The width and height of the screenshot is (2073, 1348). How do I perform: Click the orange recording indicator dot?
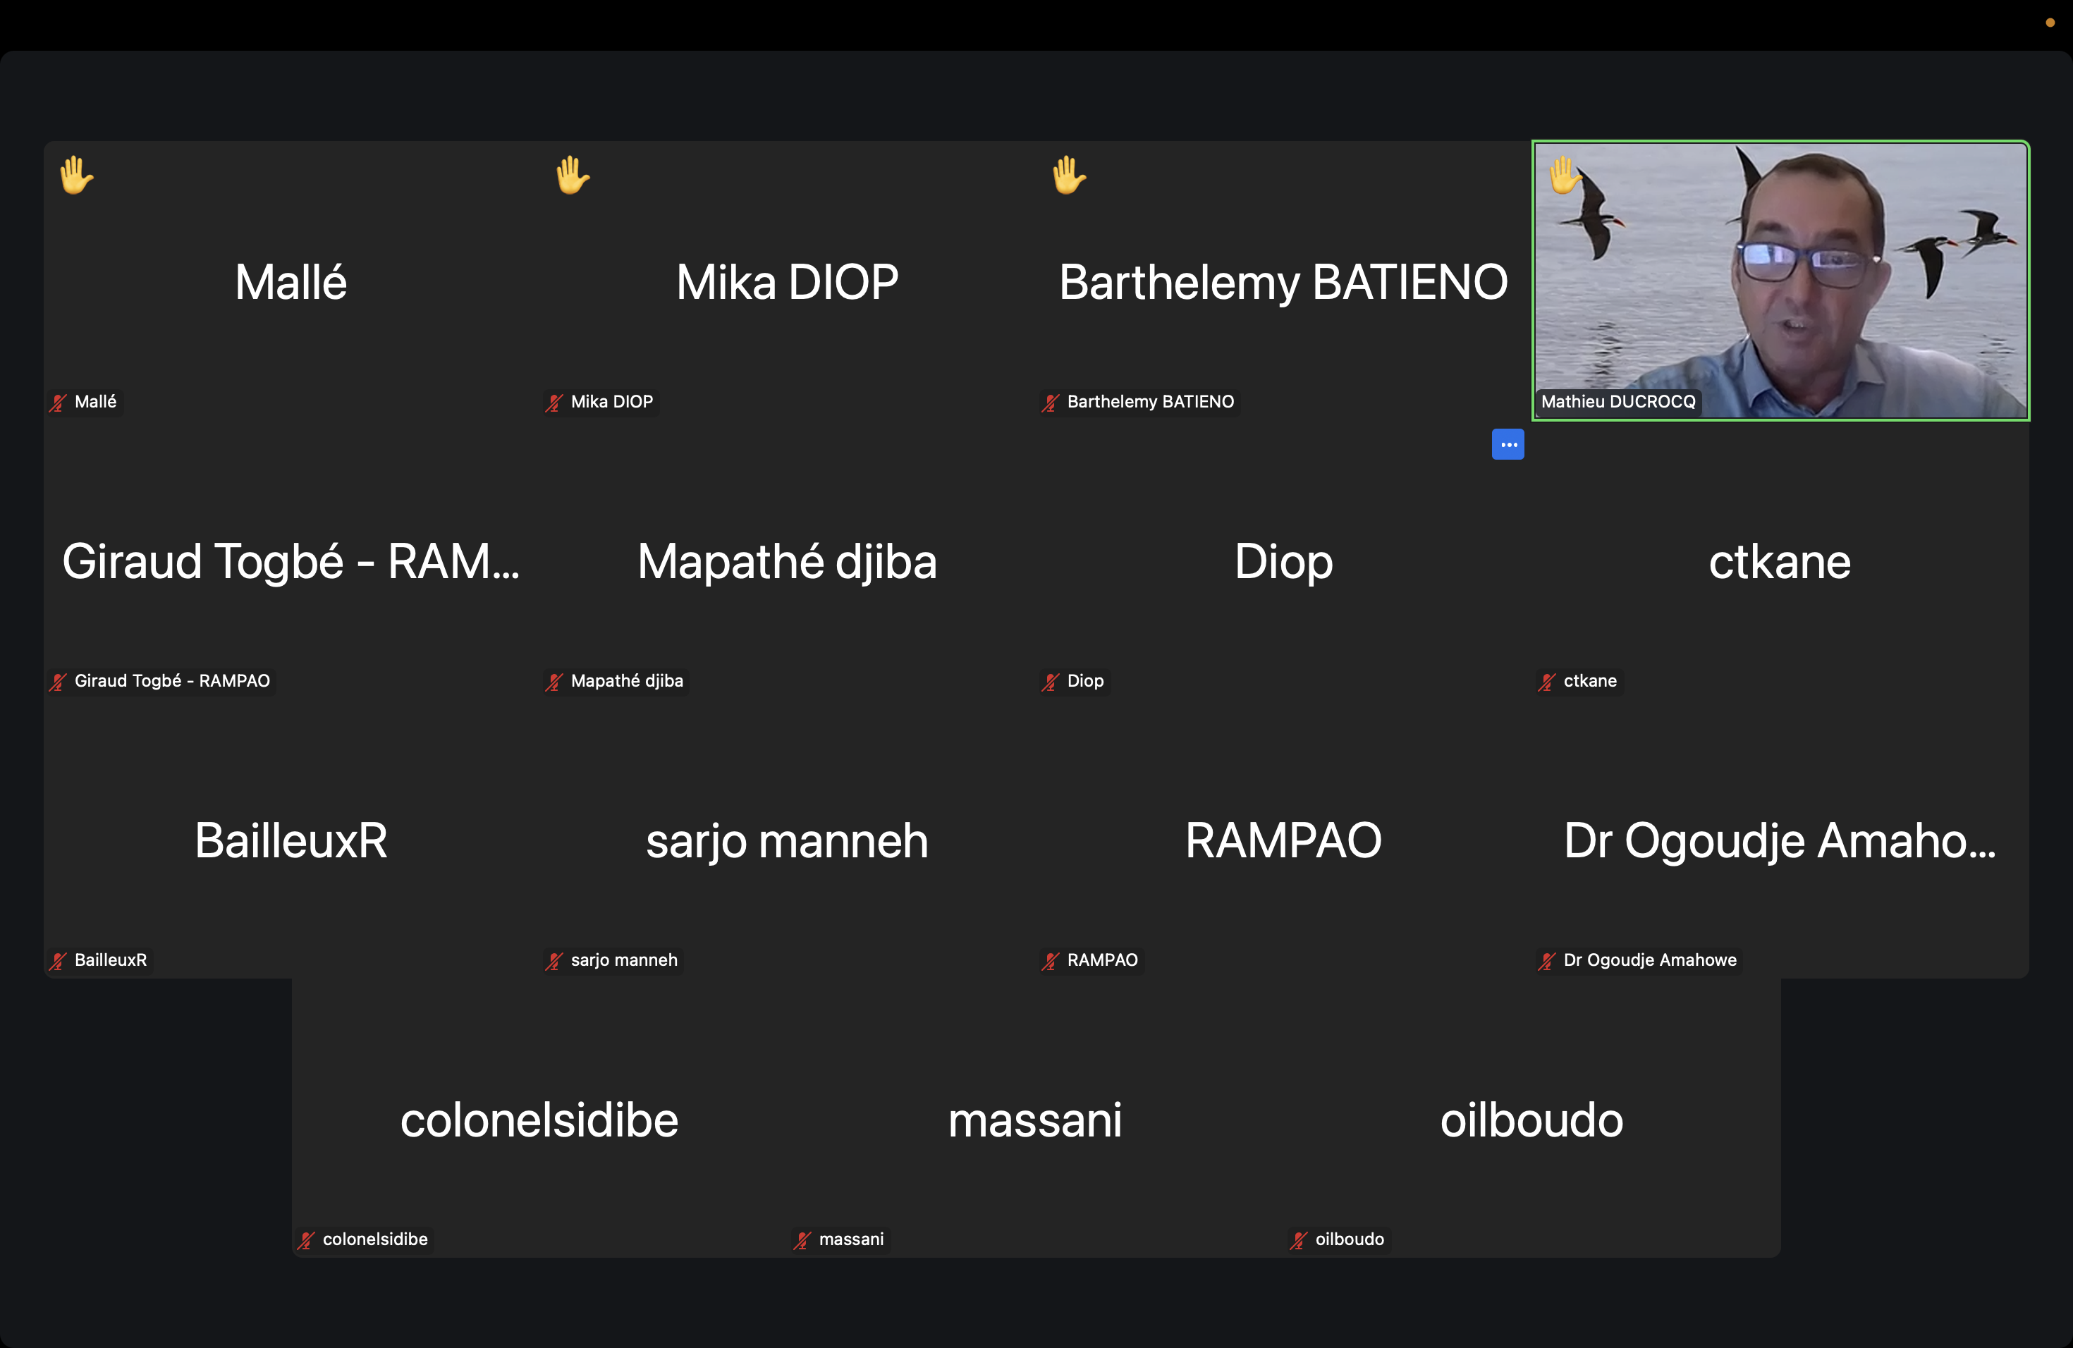tap(2050, 23)
